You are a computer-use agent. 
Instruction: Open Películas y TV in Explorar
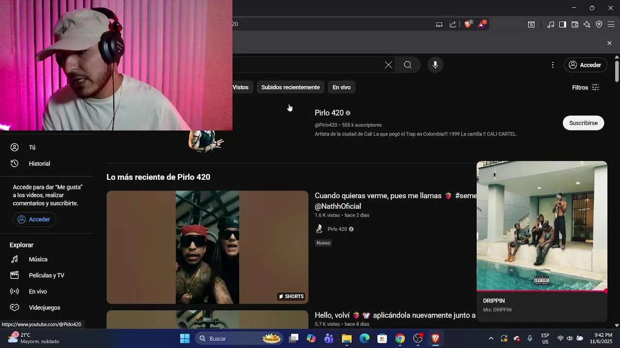point(46,275)
